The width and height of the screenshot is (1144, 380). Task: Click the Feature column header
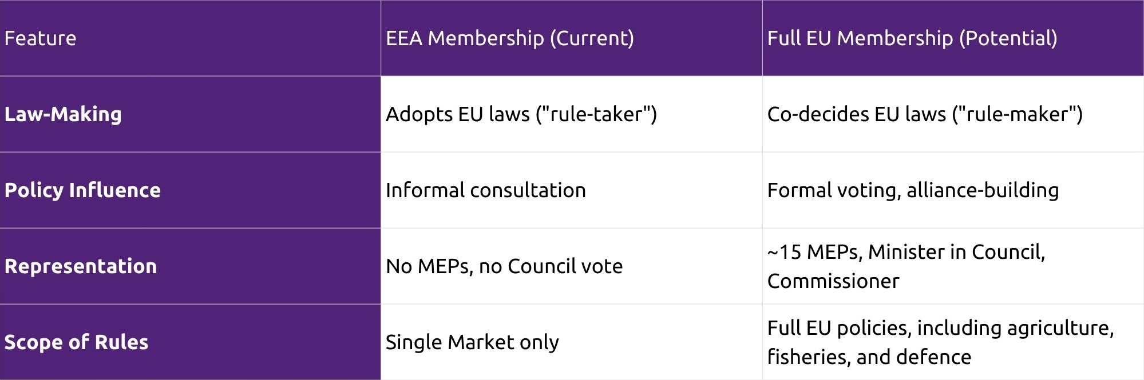[190, 38]
